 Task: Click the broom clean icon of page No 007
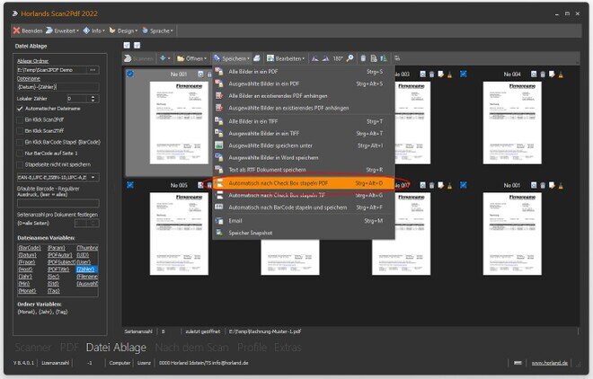coord(449,186)
